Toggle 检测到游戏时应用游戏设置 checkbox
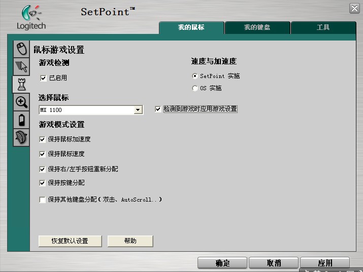Image resolution: width=363 pixels, height=272 pixels. pyautogui.click(x=158, y=109)
